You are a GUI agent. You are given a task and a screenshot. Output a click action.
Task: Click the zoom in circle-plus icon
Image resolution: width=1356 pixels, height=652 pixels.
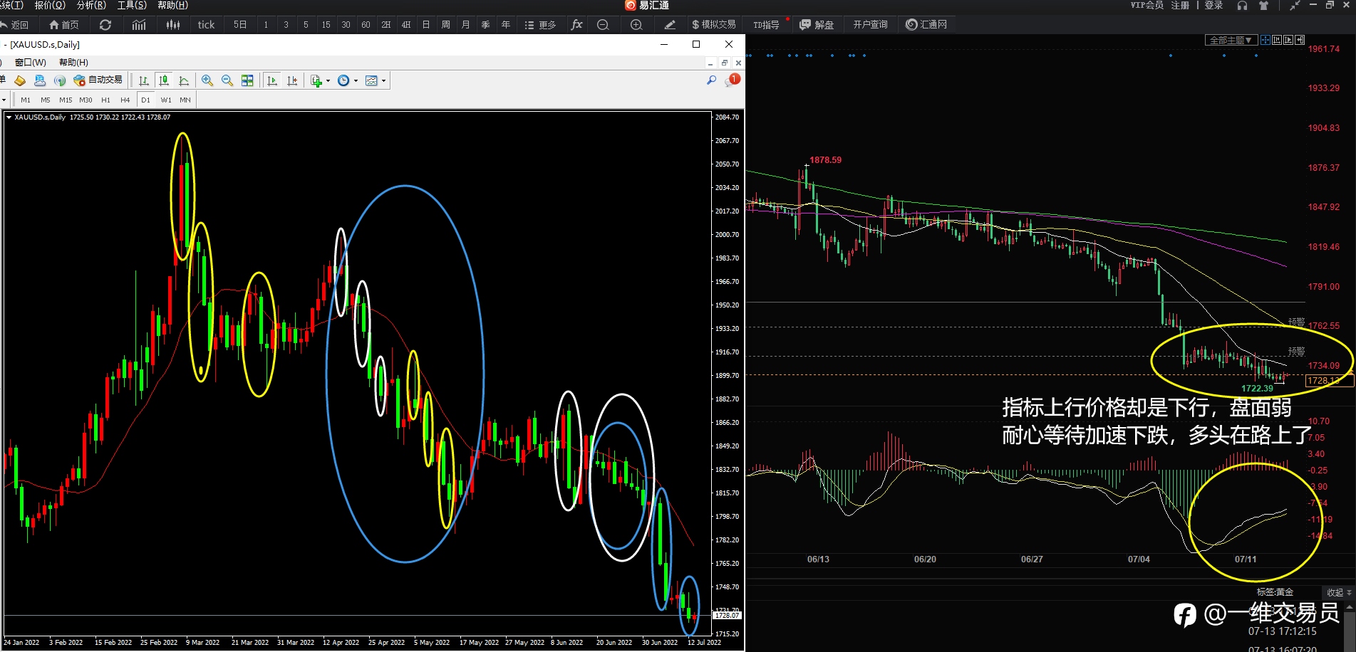click(636, 25)
